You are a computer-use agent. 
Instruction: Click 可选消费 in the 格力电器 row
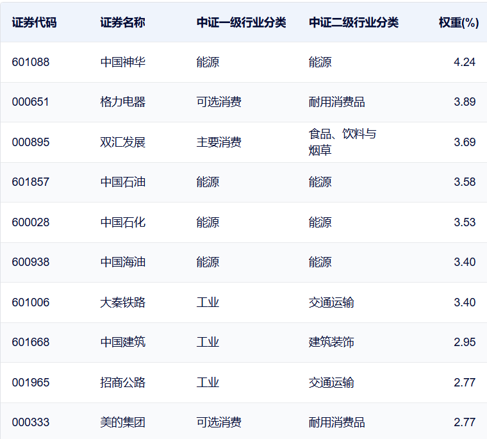click(x=219, y=102)
